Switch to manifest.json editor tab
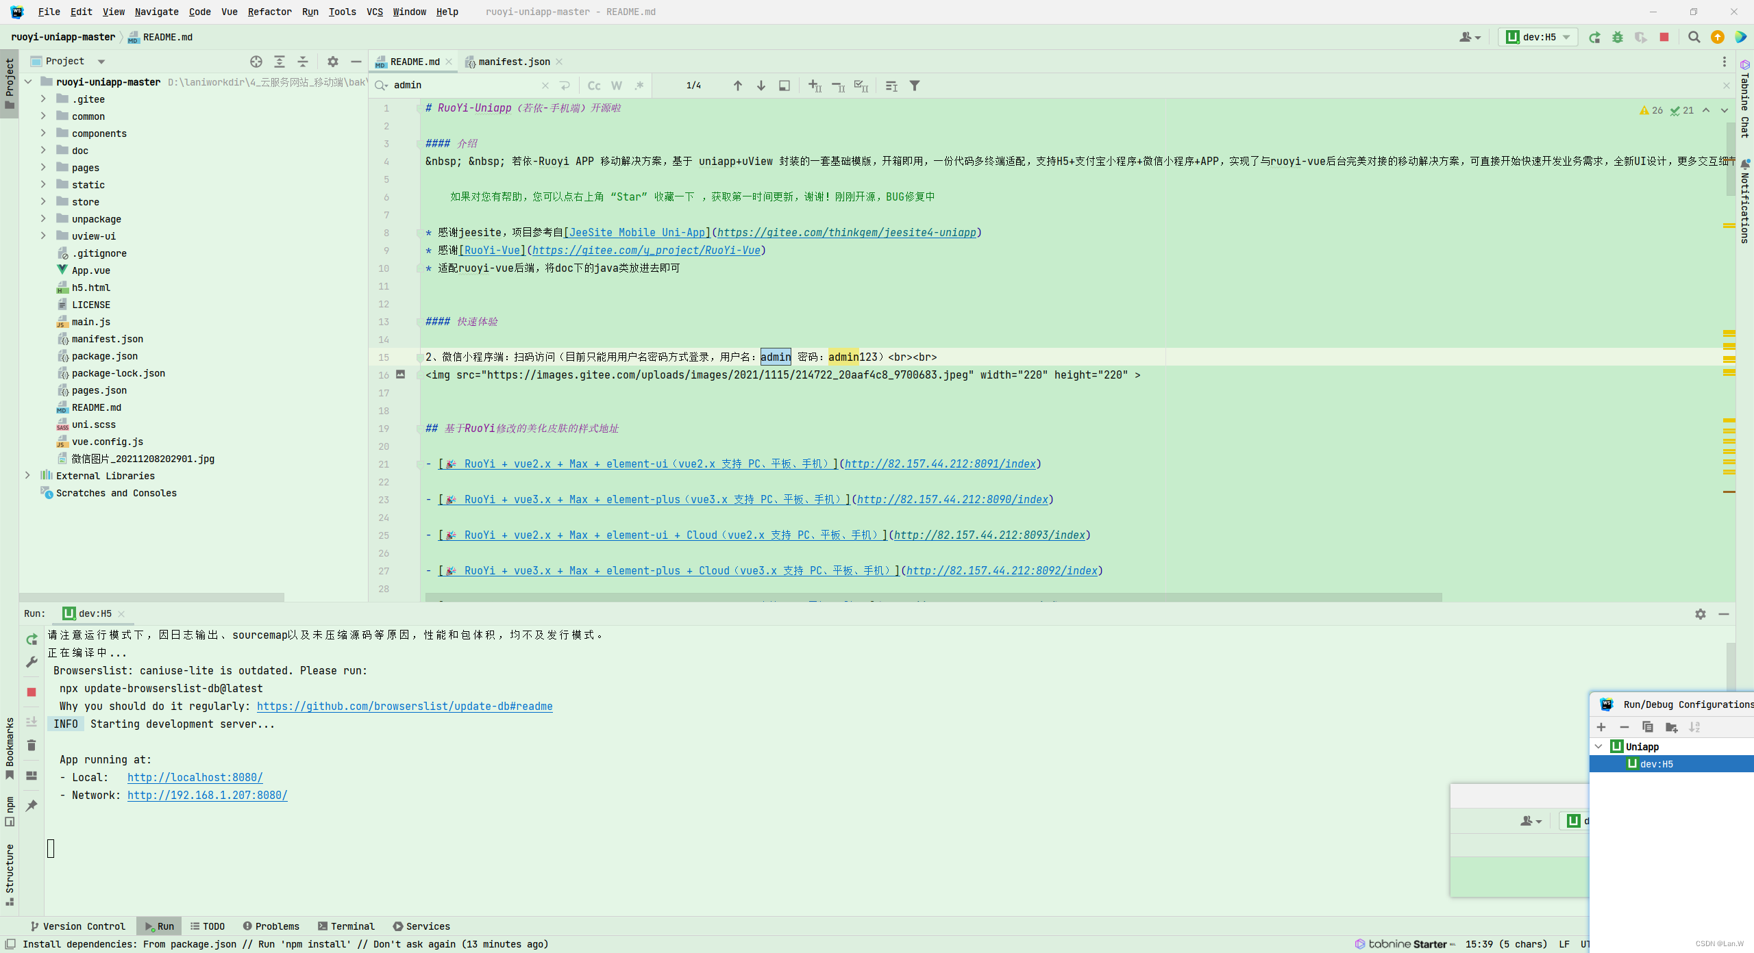This screenshot has height=953, width=1754. [513, 62]
